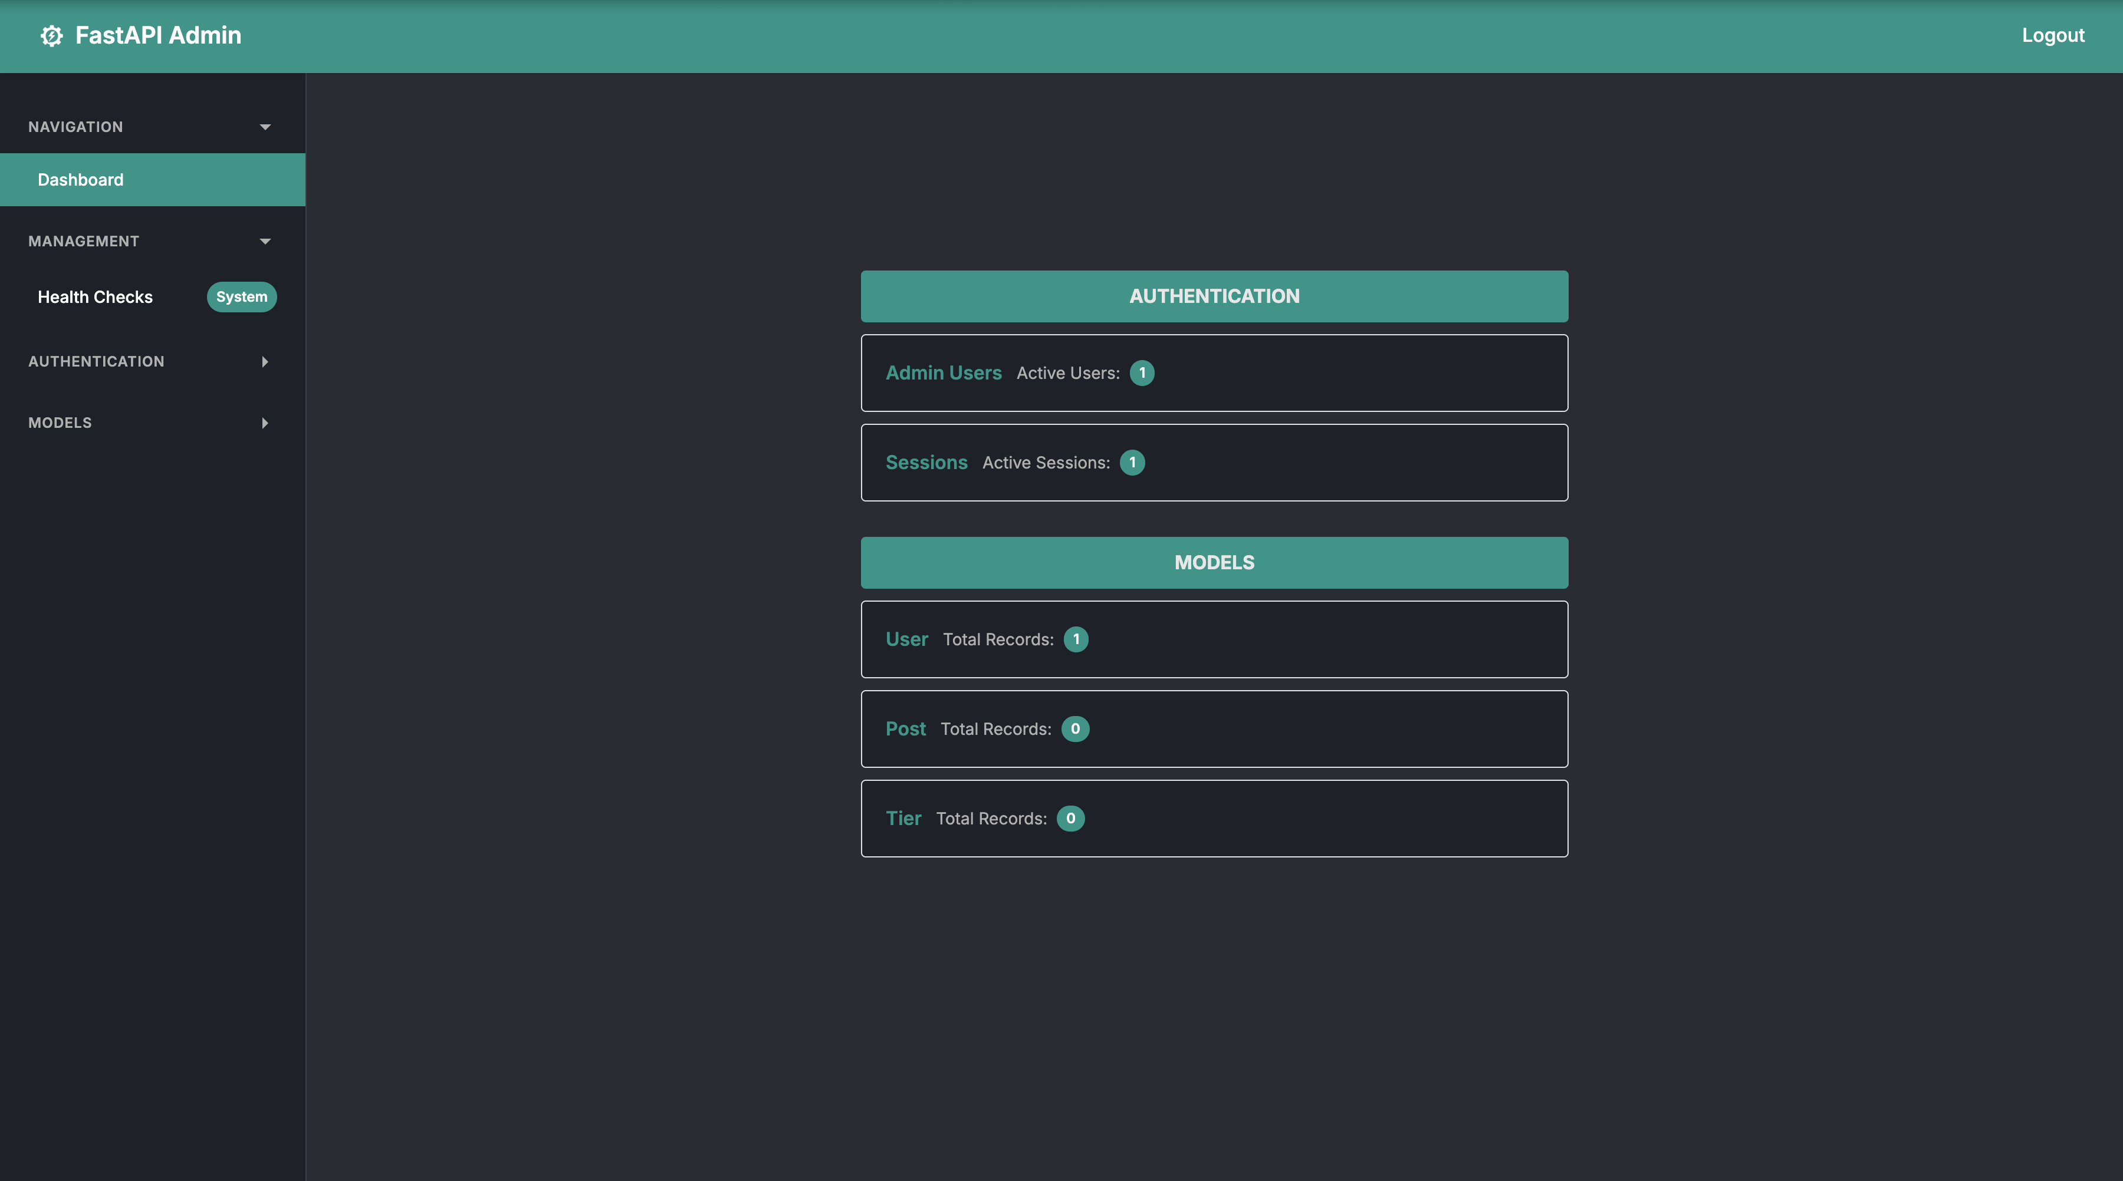Image resolution: width=2123 pixels, height=1181 pixels.
Task: Click the Tier Total Records count badge
Action: pos(1070,819)
